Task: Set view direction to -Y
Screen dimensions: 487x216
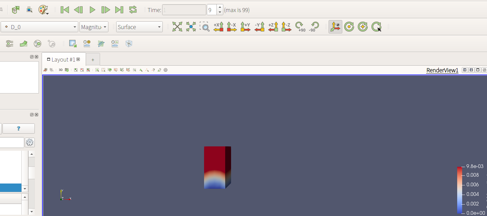Action: (259, 27)
